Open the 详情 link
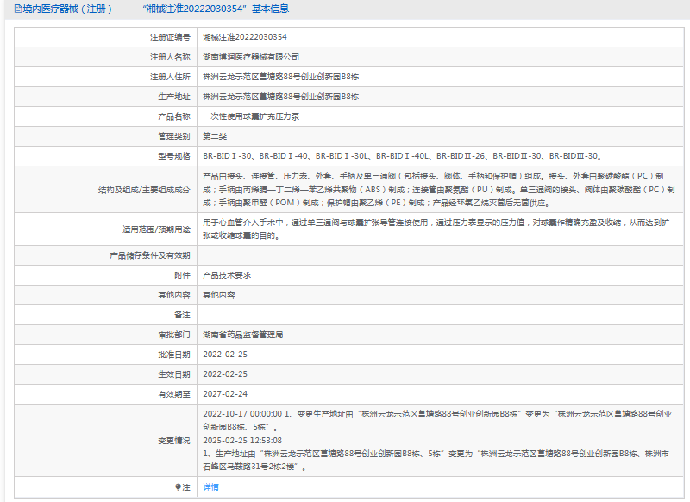Image resolution: width=690 pixels, height=502 pixels. coord(210,487)
